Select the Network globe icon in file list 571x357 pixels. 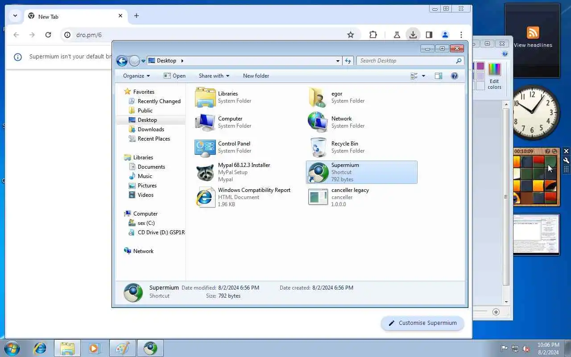click(318, 122)
